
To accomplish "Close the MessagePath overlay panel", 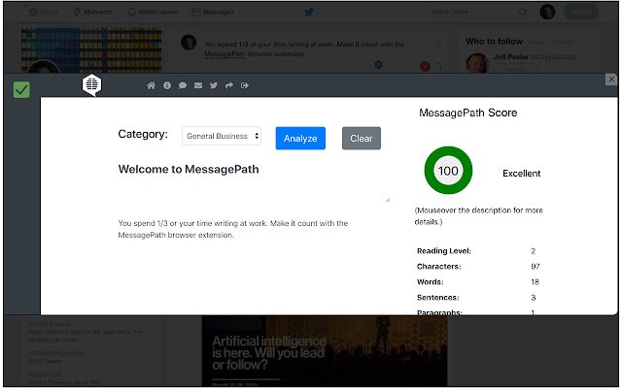I will tap(611, 80).
